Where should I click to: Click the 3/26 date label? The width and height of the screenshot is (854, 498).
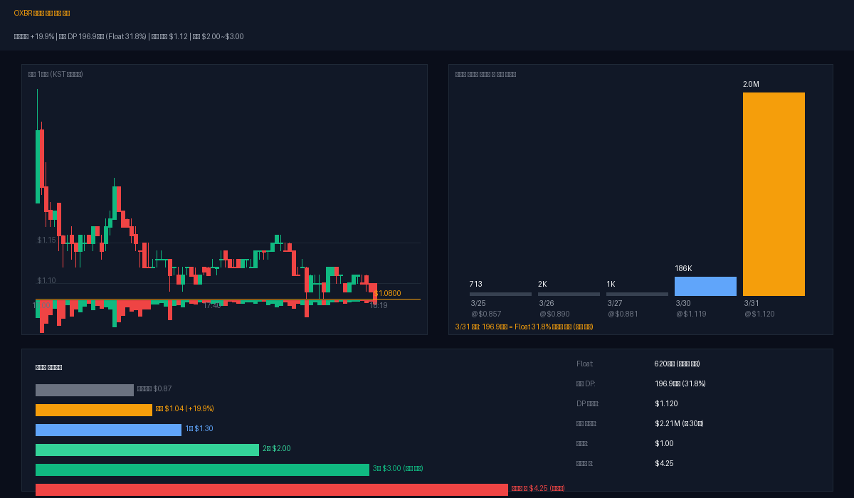(547, 303)
